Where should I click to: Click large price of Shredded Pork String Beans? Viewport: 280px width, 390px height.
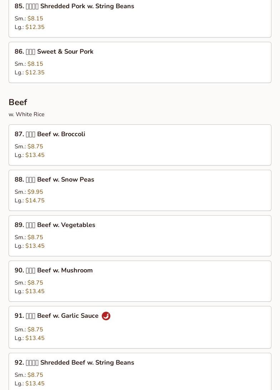pyautogui.click(x=35, y=27)
